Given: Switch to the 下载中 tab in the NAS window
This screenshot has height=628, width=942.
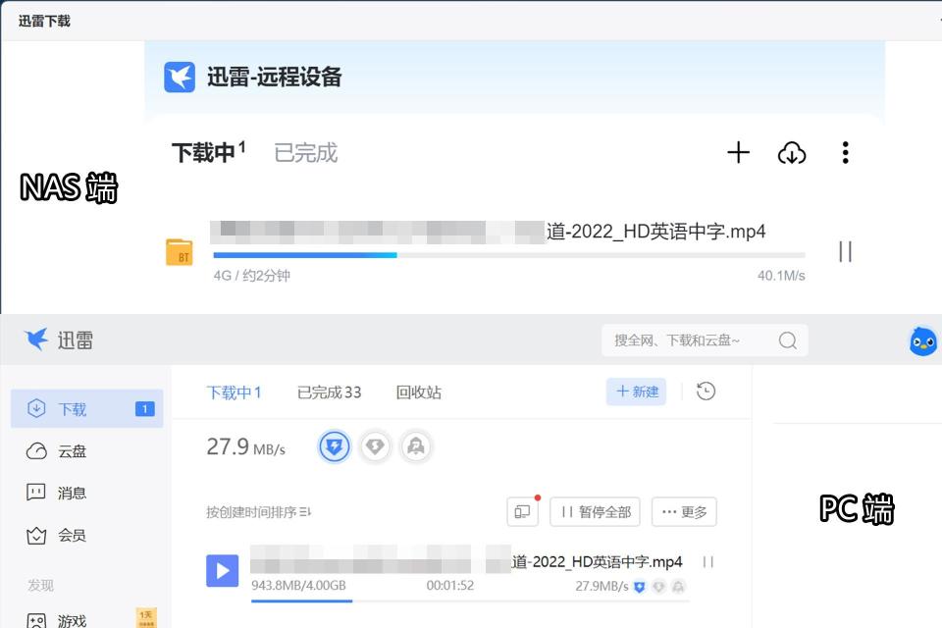Looking at the screenshot, I should (208, 152).
